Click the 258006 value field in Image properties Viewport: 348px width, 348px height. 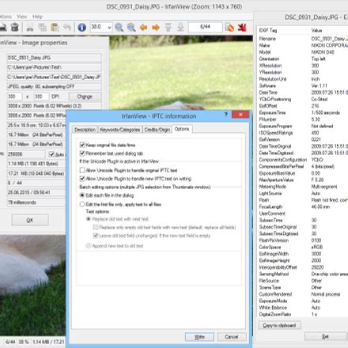coord(26,154)
